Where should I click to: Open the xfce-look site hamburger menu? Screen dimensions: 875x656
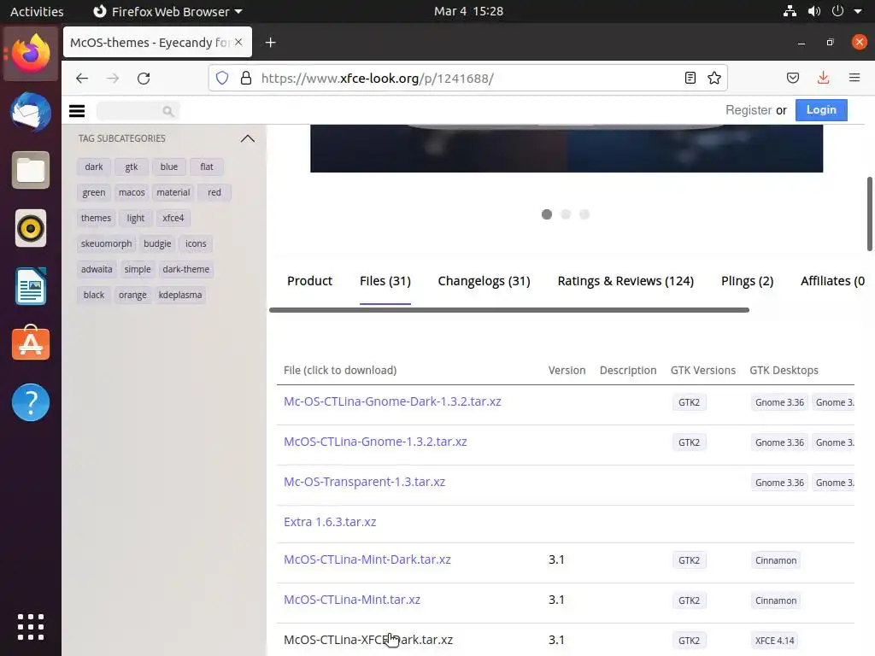77,111
